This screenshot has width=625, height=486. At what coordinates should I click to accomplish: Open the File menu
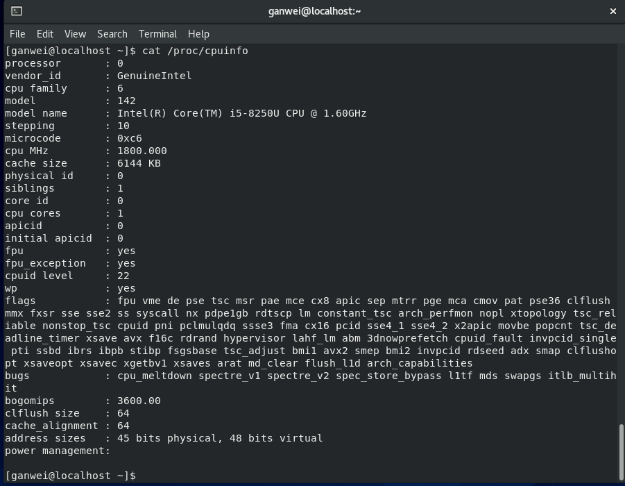[x=17, y=33]
